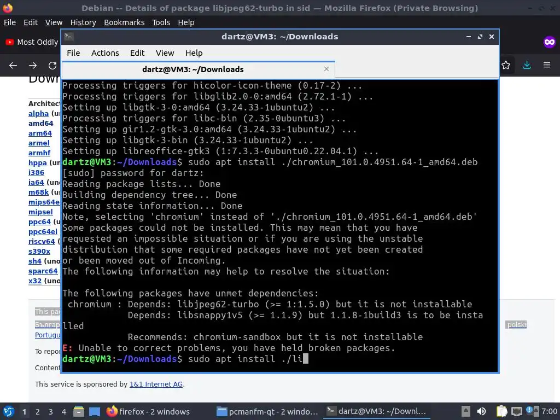Maximize the terminal window

(x=480, y=37)
